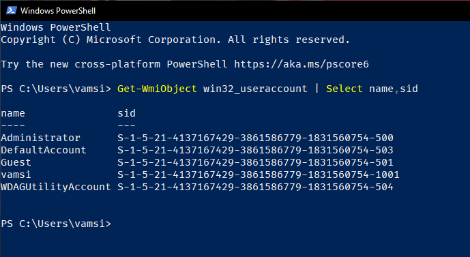Click the Administrator account name
This screenshot has width=470, height=257.
40,138
